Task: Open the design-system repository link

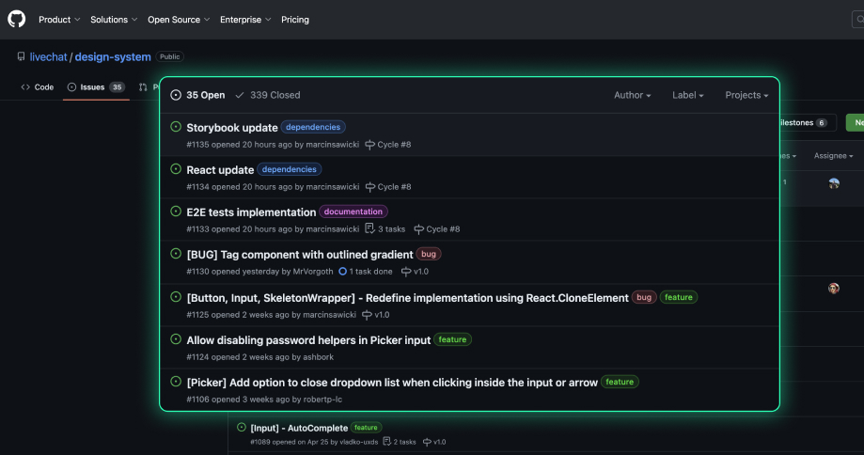Action: [113, 57]
